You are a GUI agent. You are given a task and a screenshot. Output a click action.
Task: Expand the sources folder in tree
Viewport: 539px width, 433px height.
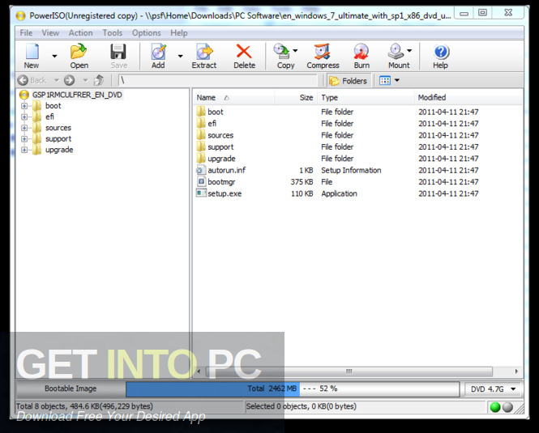coord(24,128)
